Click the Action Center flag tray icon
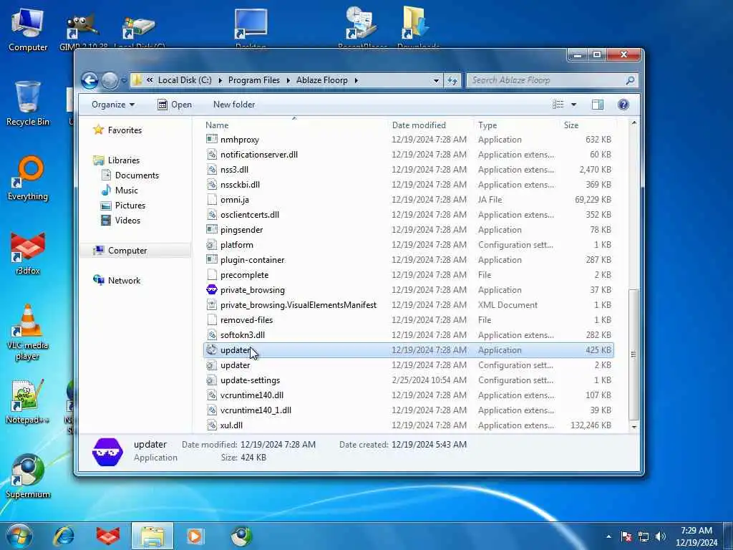Image resolution: width=733 pixels, height=550 pixels. tap(626, 536)
